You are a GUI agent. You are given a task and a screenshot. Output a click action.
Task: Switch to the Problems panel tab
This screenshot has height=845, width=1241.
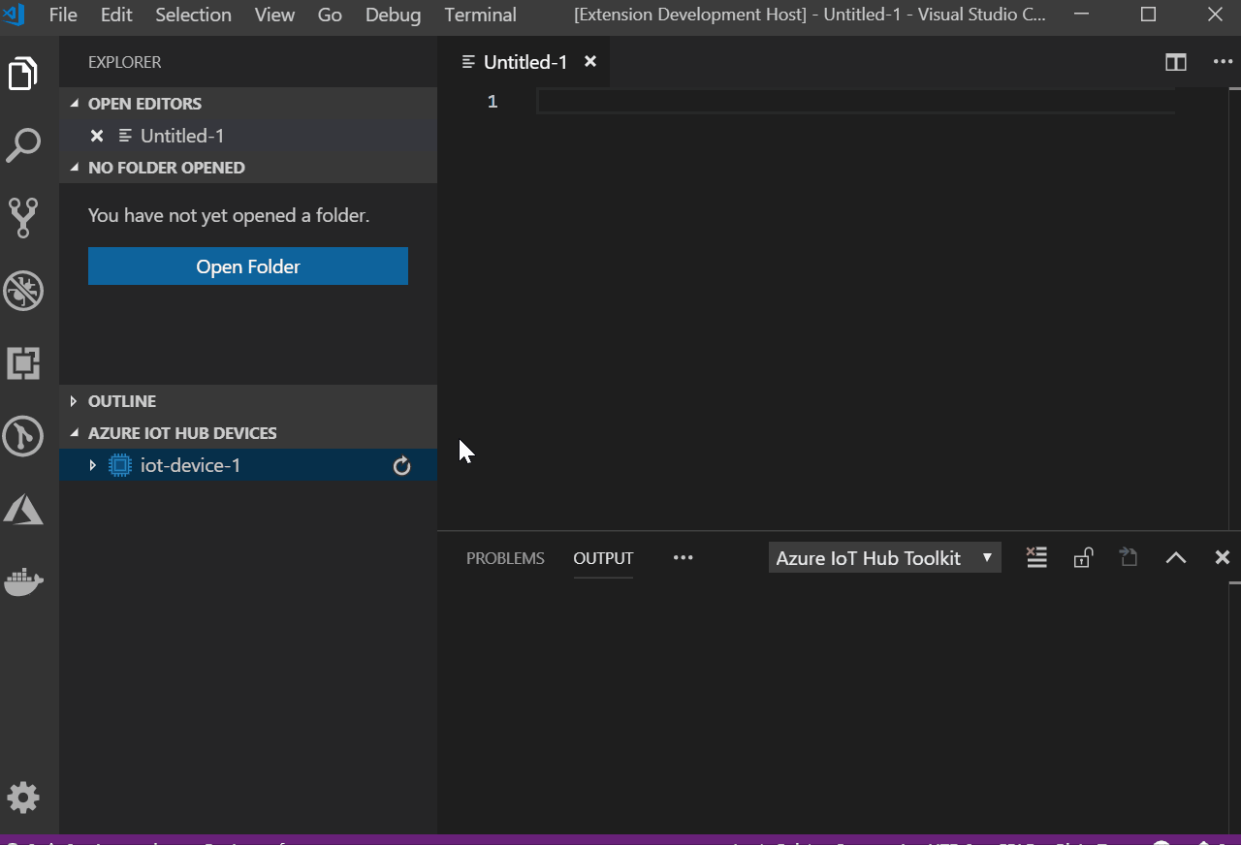click(505, 558)
